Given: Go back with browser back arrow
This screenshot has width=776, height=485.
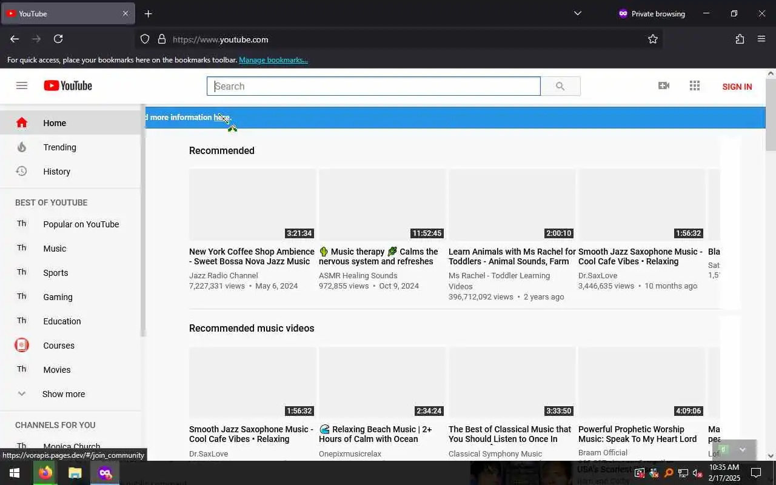Looking at the screenshot, I should [x=15, y=39].
